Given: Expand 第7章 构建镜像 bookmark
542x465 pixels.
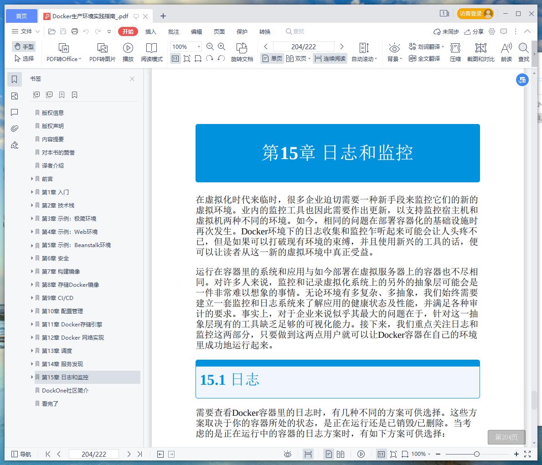Looking at the screenshot, I should (x=32, y=271).
